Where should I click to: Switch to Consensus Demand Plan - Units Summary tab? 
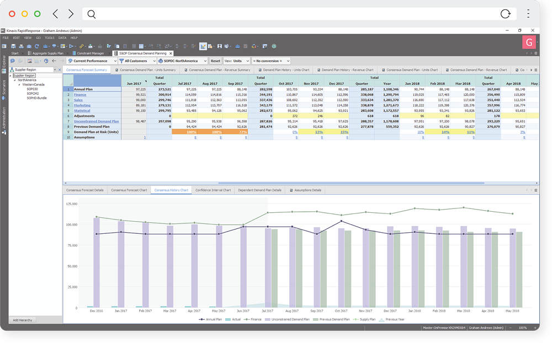point(145,70)
